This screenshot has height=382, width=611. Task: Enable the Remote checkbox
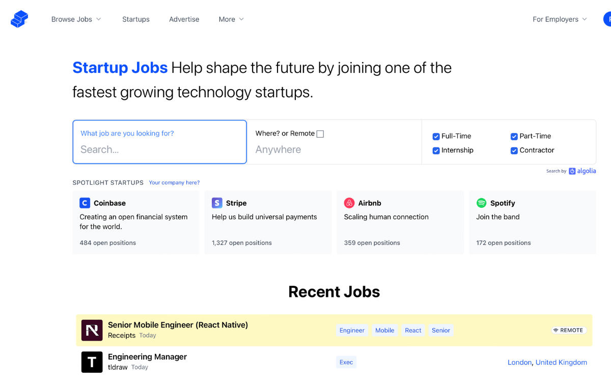320,134
